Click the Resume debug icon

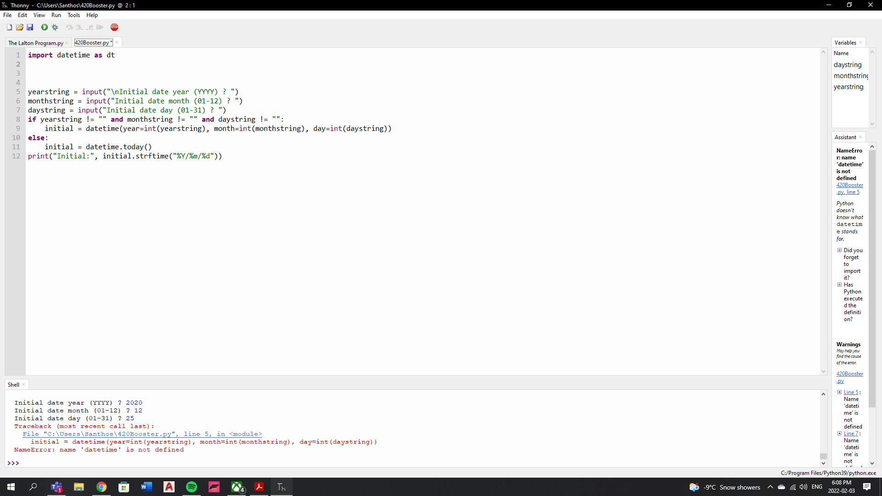[x=100, y=28]
